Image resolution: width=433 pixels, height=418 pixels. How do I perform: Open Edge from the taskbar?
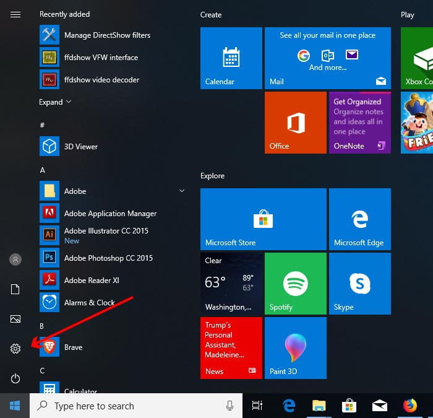(289, 406)
